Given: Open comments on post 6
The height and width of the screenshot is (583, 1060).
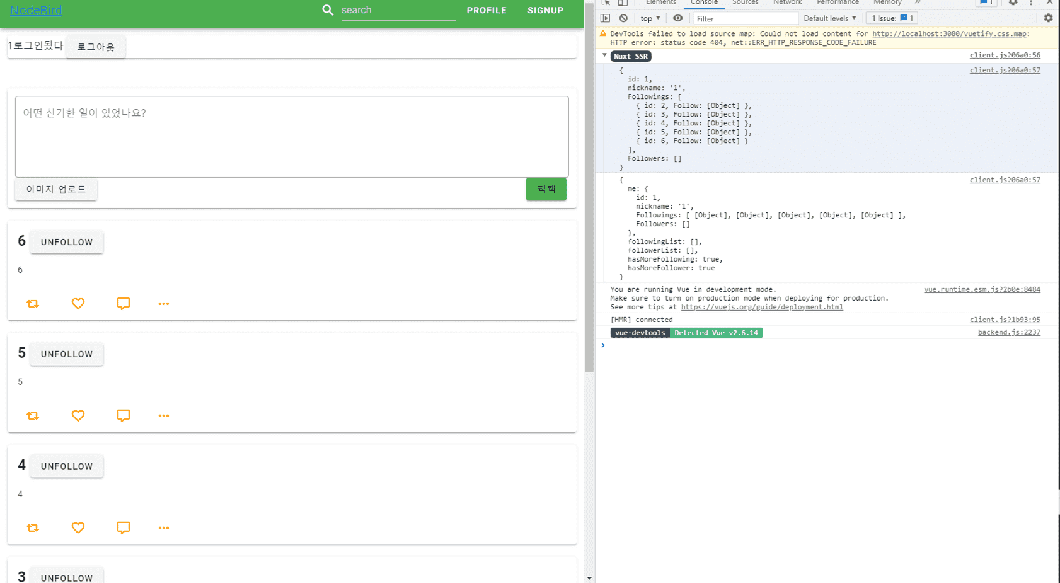Looking at the screenshot, I should (124, 304).
